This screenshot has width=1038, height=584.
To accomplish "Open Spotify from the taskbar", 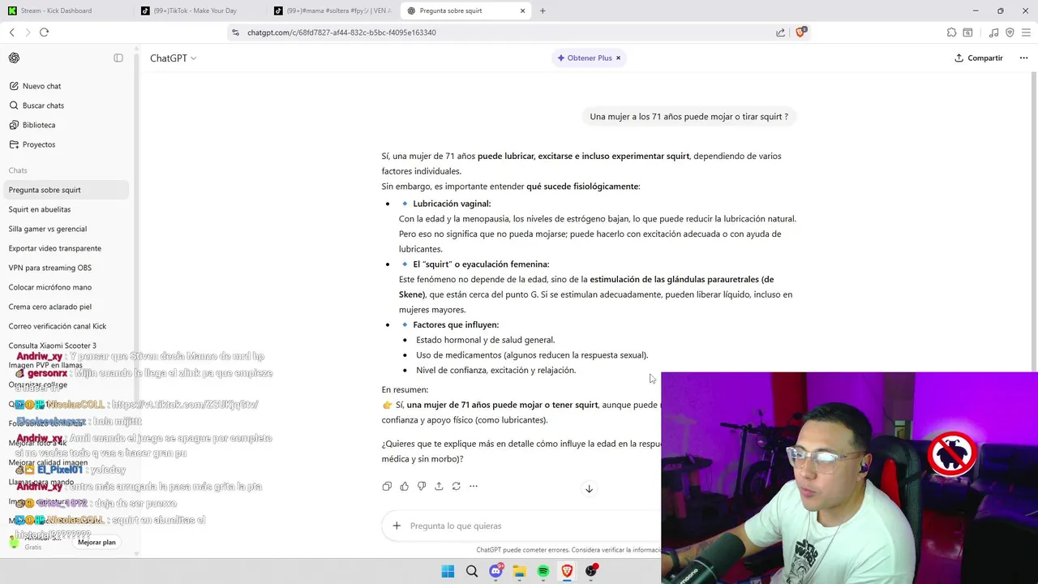I will (543, 571).
